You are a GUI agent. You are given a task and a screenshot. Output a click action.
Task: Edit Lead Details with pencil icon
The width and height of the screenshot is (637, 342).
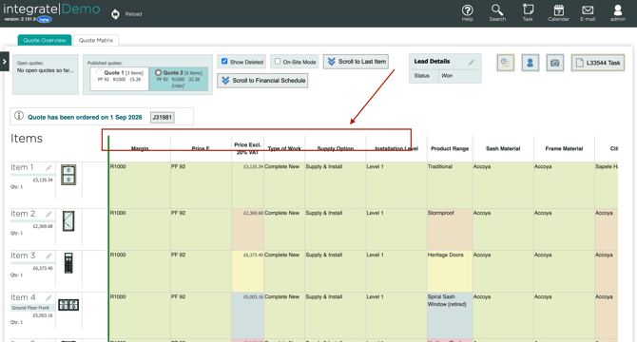coord(472,62)
